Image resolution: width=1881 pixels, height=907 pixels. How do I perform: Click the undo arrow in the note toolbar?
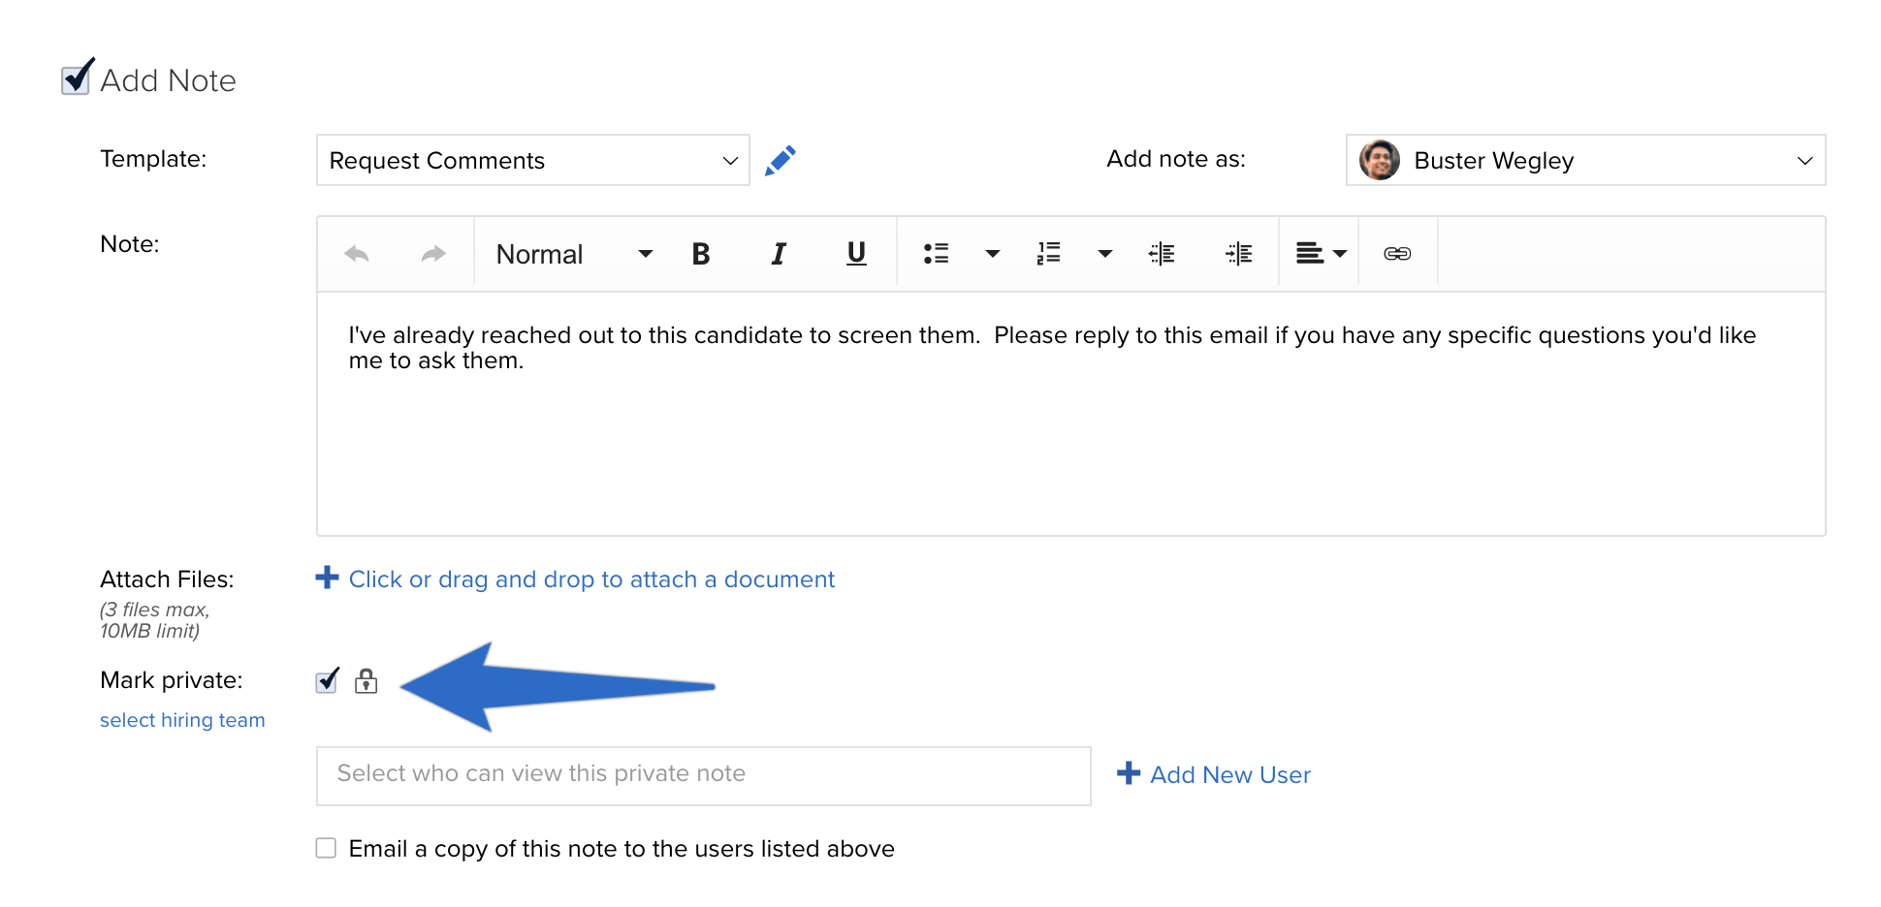click(x=357, y=254)
